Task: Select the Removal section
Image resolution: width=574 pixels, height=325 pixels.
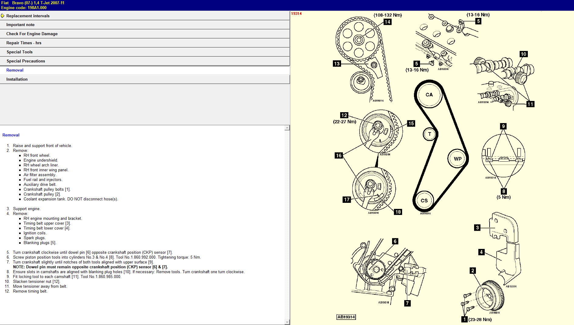Action: [145, 70]
